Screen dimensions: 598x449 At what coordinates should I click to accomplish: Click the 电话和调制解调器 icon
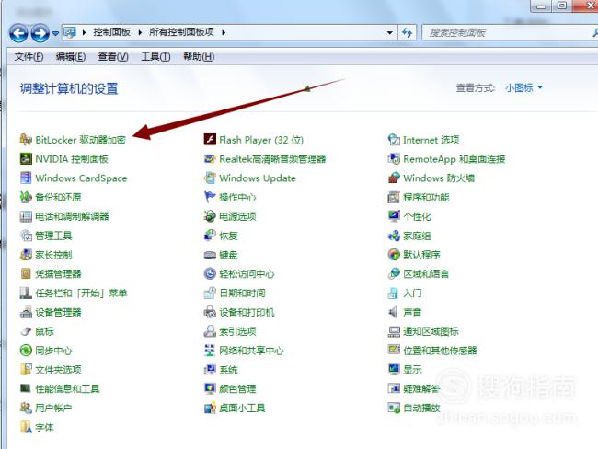(x=26, y=216)
